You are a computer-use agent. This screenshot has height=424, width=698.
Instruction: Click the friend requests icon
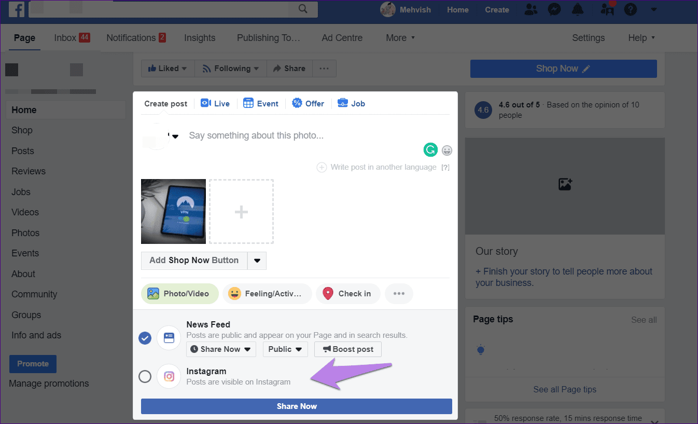click(531, 9)
